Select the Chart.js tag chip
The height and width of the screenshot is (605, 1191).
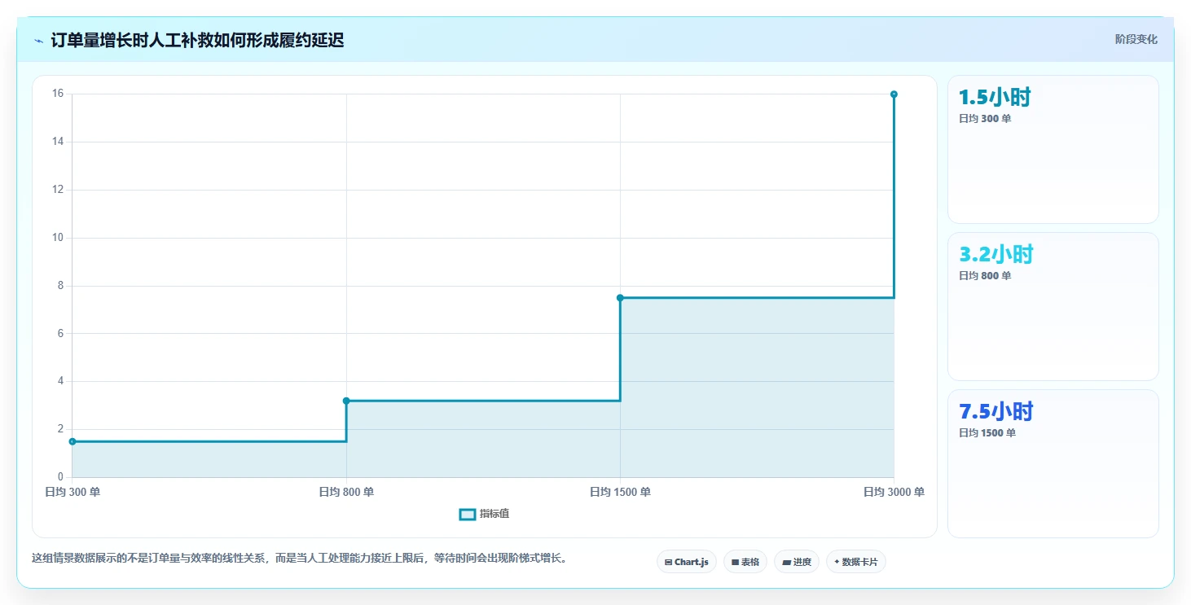pyautogui.click(x=687, y=562)
